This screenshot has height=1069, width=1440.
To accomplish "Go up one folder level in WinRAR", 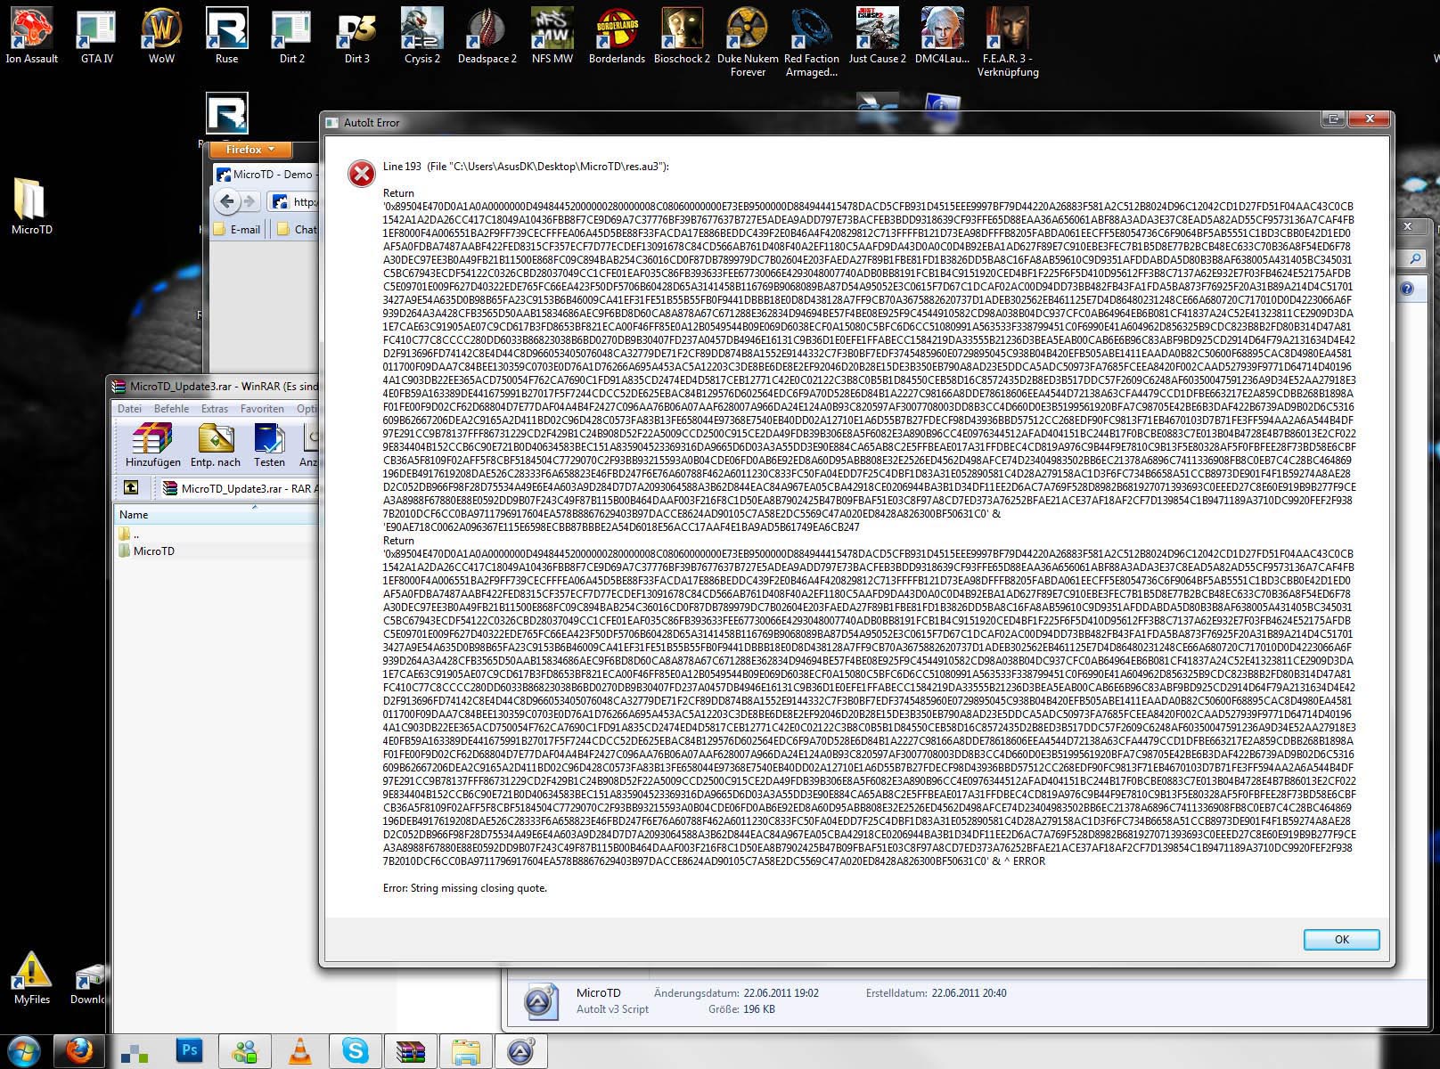I will coord(131,487).
